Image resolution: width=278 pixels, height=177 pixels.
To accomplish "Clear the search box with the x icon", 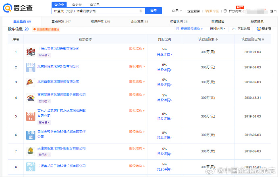I will point(141,11).
